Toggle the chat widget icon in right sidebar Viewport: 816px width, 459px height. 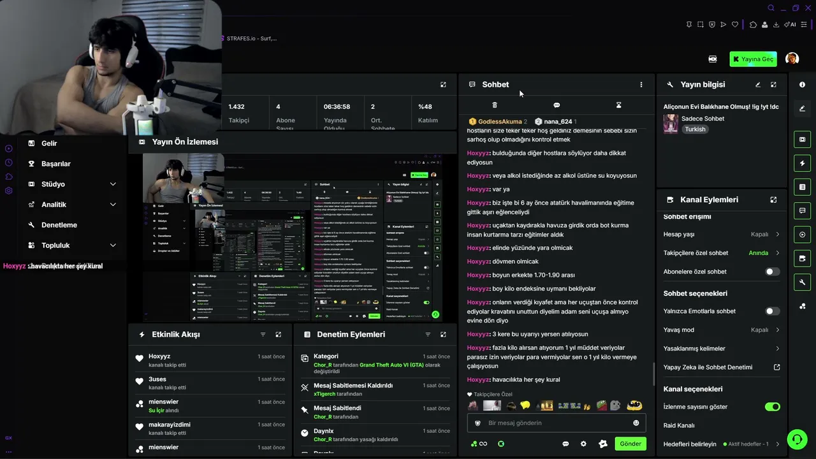pos(802,210)
